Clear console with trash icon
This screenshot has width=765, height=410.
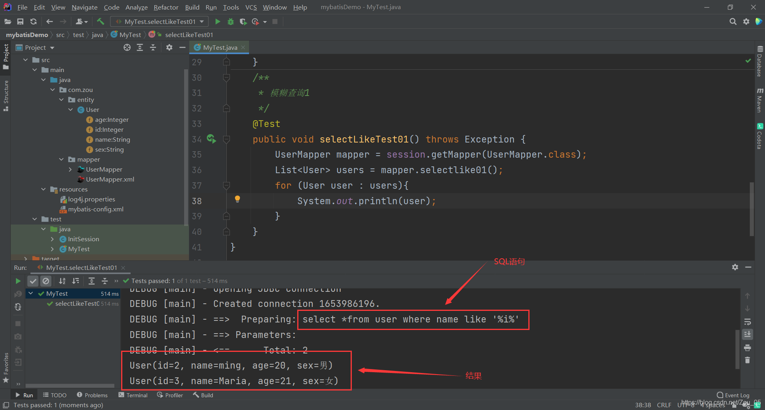(747, 360)
